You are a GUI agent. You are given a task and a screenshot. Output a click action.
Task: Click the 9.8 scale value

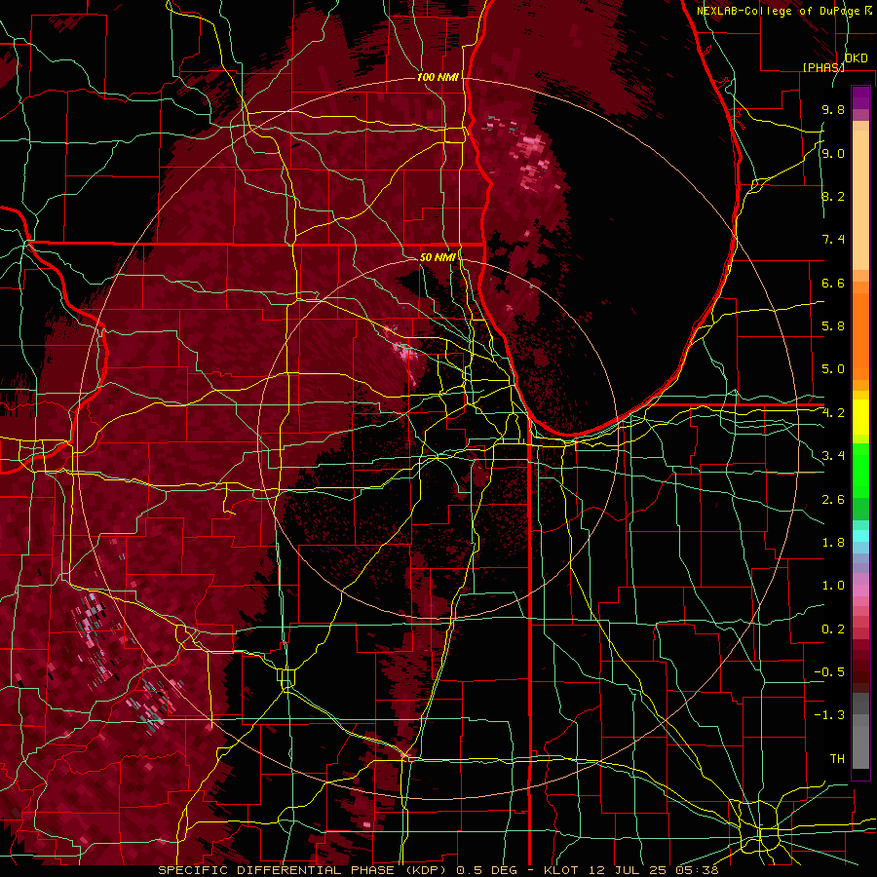pyautogui.click(x=833, y=109)
